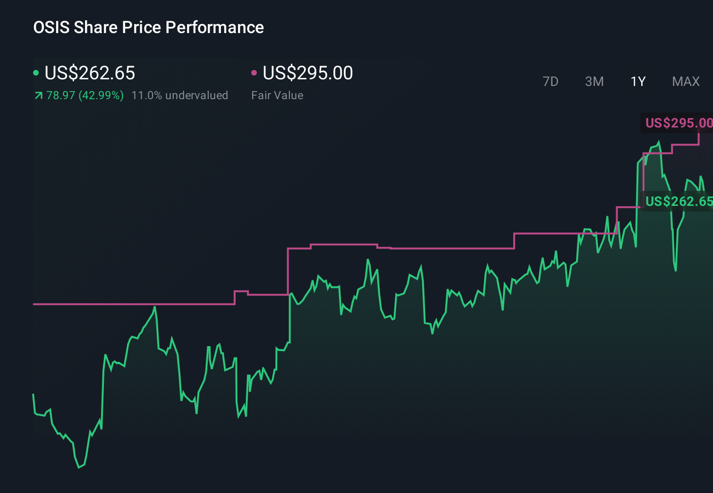713x493 pixels.
Task: Click the pink Fair Value legend dot
Action: (x=255, y=72)
